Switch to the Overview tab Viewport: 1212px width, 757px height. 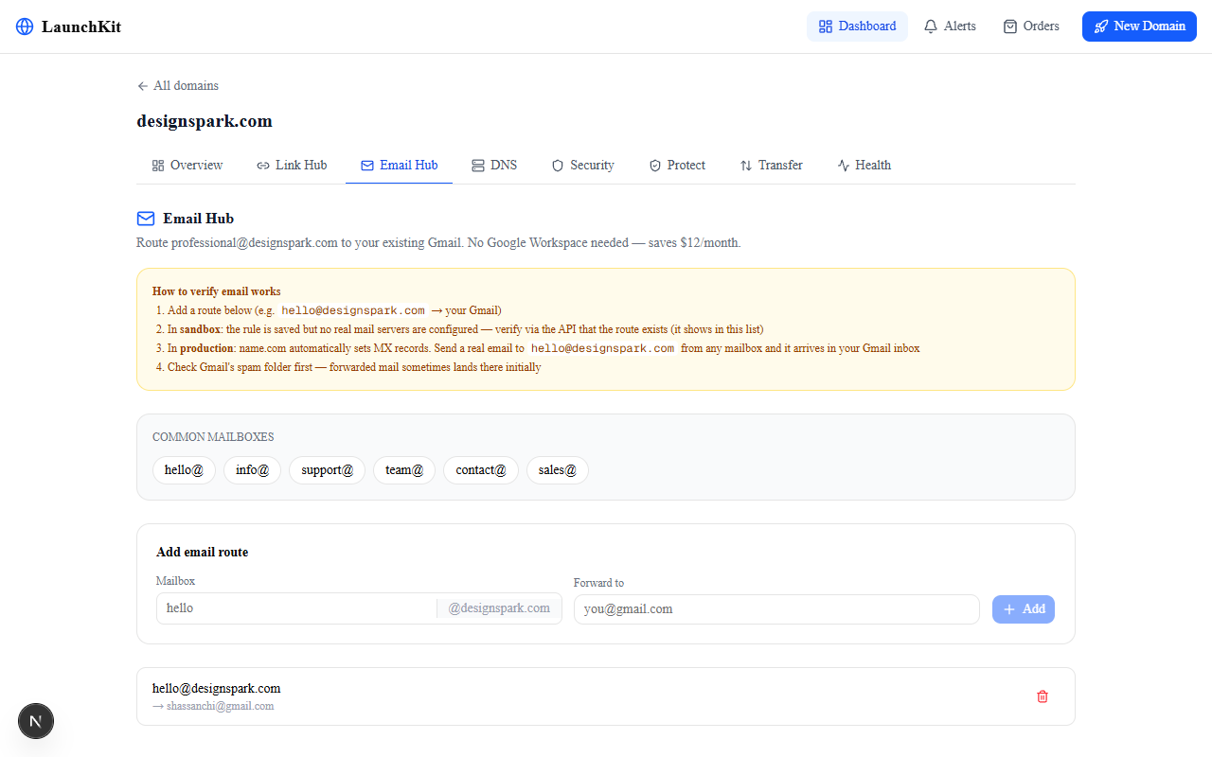click(x=187, y=166)
